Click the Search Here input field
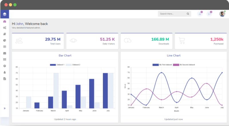This screenshot has height=126, width=229. [x=172, y=14]
